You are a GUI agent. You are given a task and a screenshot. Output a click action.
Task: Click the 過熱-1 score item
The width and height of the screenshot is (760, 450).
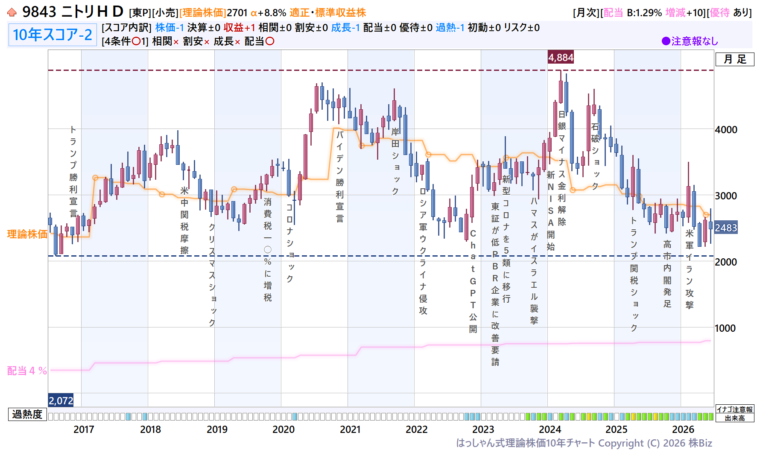450,28
